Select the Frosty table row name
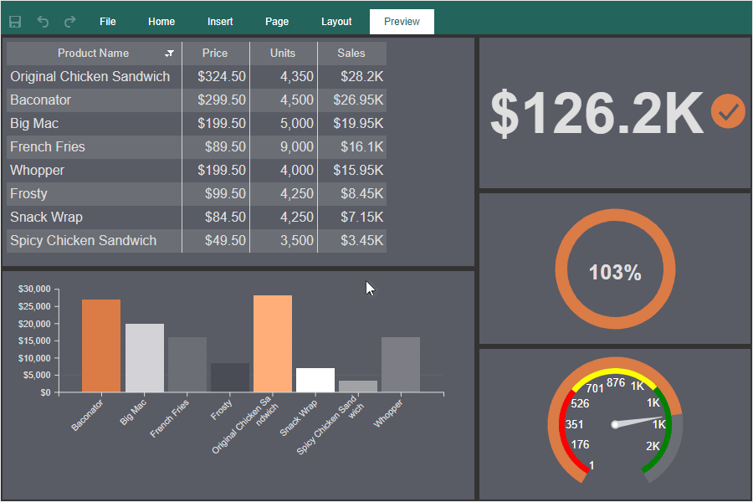Screen dimensions: 753x502 28,193
